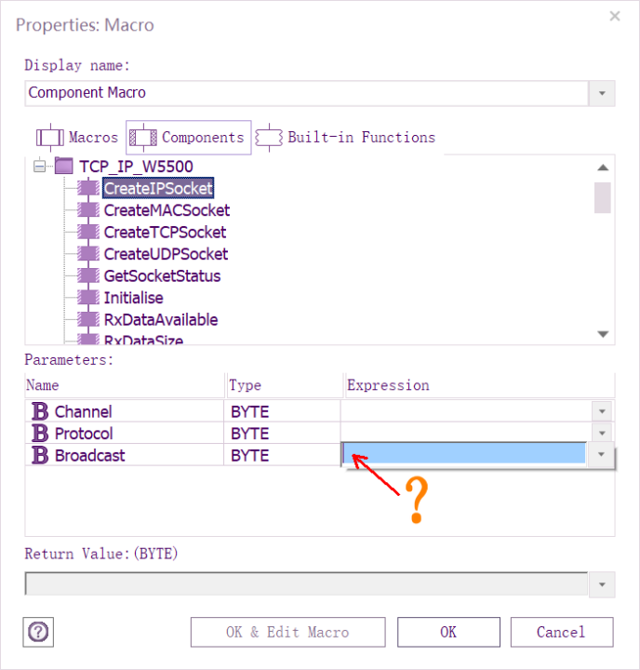This screenshot has height=670, width=640.
Task: Click the CreateTCPSocket macro icon
Action: pos(88,232)
